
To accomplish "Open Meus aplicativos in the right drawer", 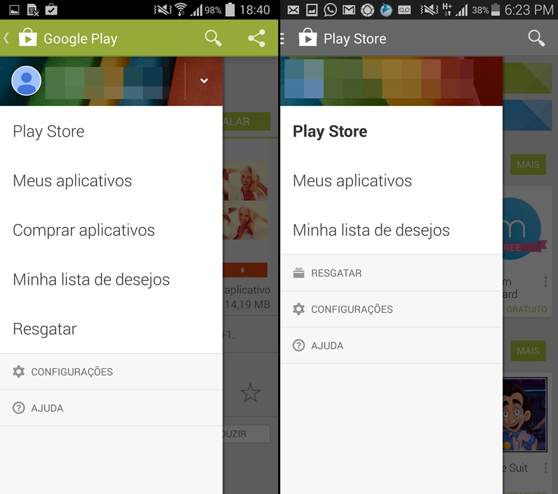I will coord(391,181).
